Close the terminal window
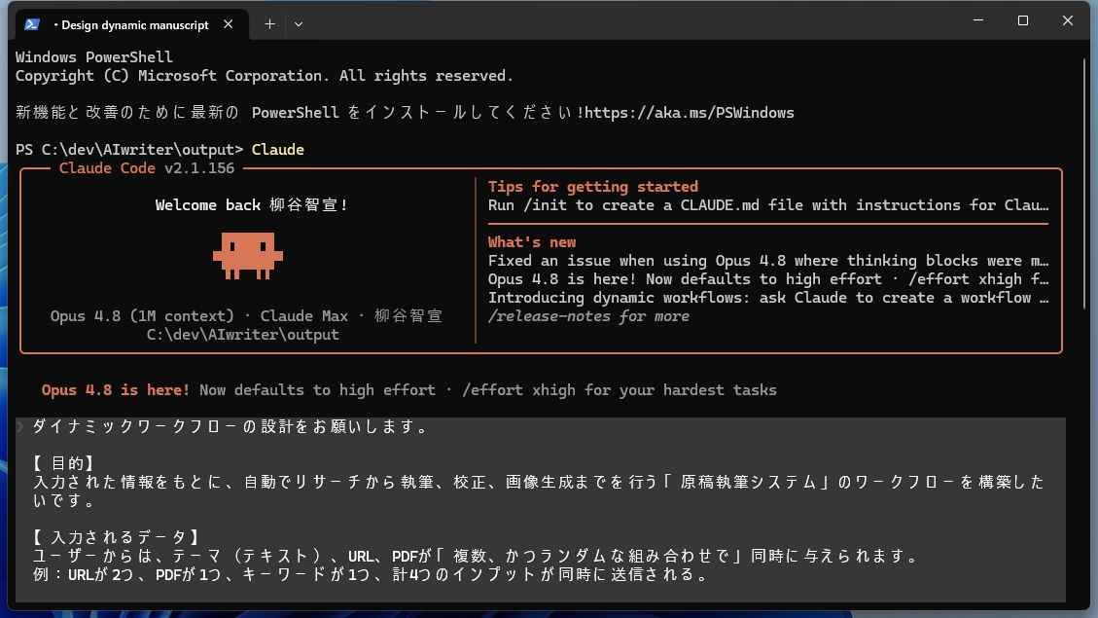The height and width of the screenshot is (618, 1098). tap(1067, 20)
